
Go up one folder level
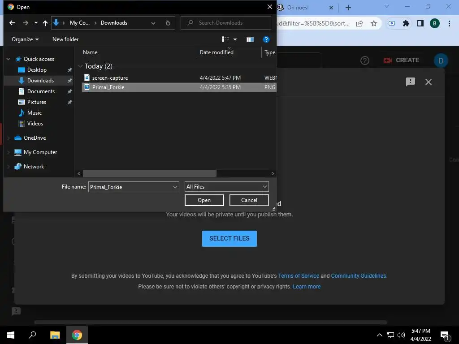pos(45,23)
